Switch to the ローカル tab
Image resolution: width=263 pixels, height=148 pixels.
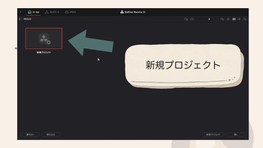[x=34, y=12]
